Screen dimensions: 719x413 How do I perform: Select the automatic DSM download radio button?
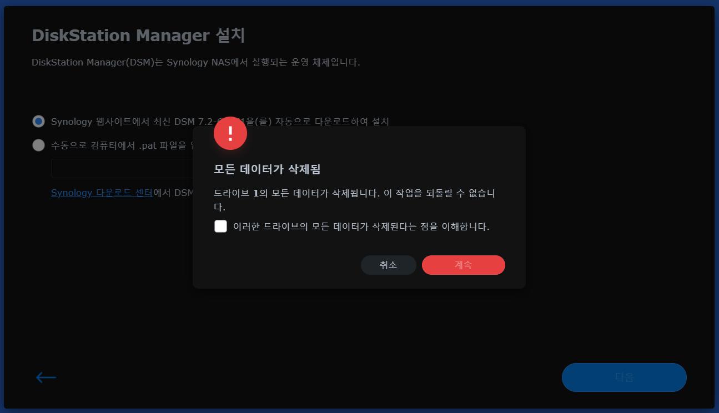point(38,122)
